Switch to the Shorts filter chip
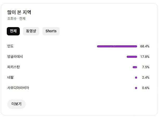Viewport: 160px width, 119px height. (x=51, y=31)
